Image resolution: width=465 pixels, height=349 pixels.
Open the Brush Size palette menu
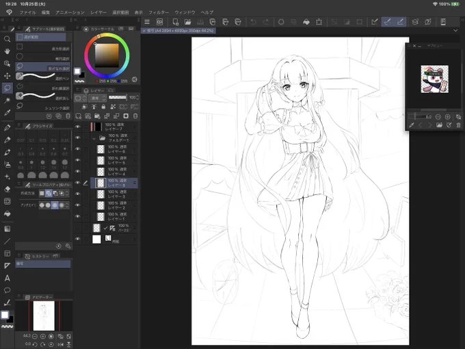point(18,125)
